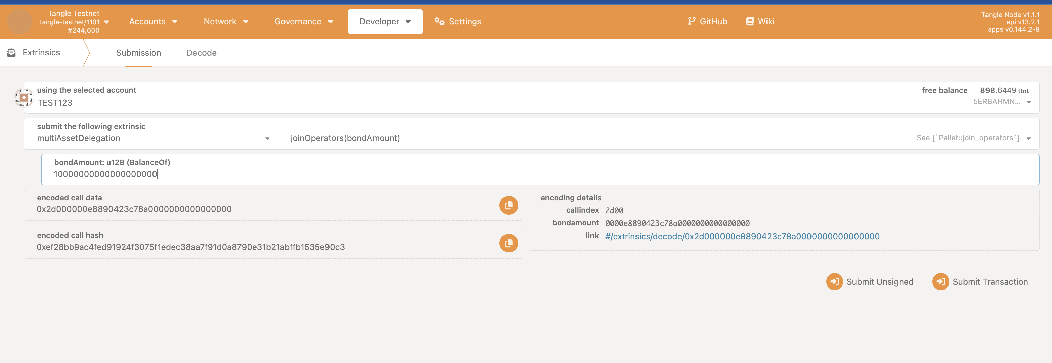Copy the encoded call data
This screenshot has height=363, width=1052.
click(509, 205)
